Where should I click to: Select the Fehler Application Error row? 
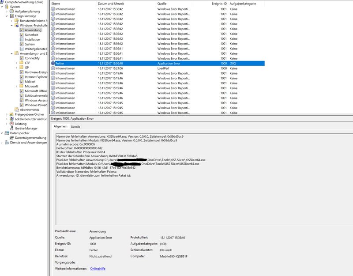pyautogui.click(x=158, y=63)
